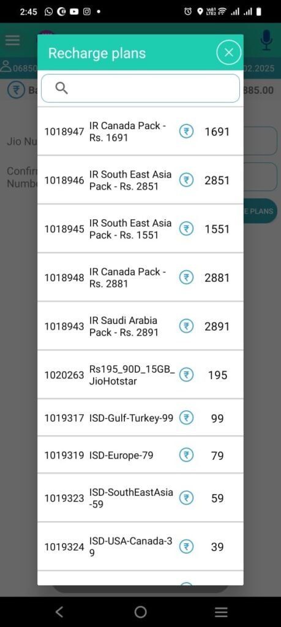
Task: Select ISD-USA-Canada-39 plan row
Action: click(140, 547)
